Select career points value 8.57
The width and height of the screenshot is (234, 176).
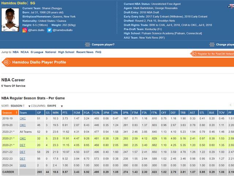[x=65, y=172]
